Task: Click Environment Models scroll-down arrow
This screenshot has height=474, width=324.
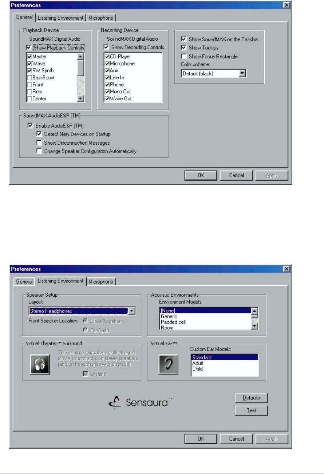Action: 255,326
